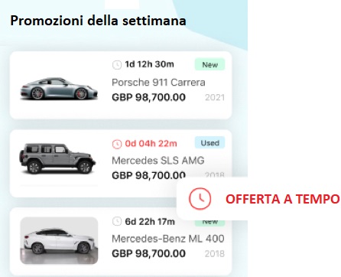The width and height of the screenshot is (341, 277).
Task: Open Mercedes-Benz ML 400 title link
Action: point(168,239)
